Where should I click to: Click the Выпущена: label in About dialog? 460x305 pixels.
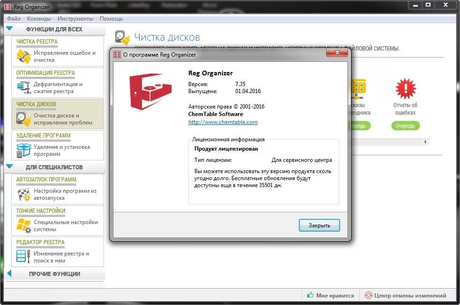pyautogui.click(x=203, y=91)
